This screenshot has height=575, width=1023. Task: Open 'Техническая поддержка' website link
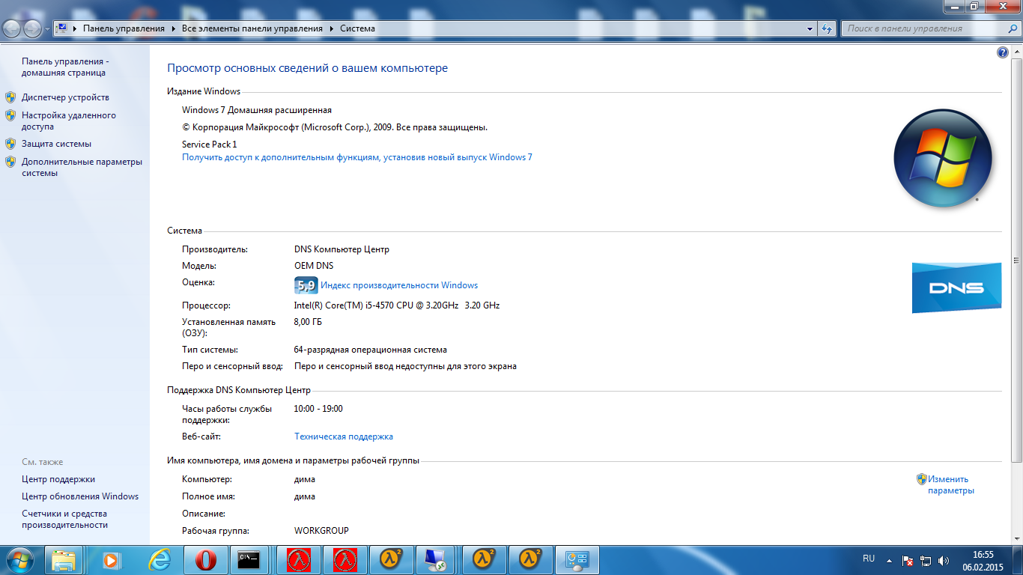coord(344,436)
